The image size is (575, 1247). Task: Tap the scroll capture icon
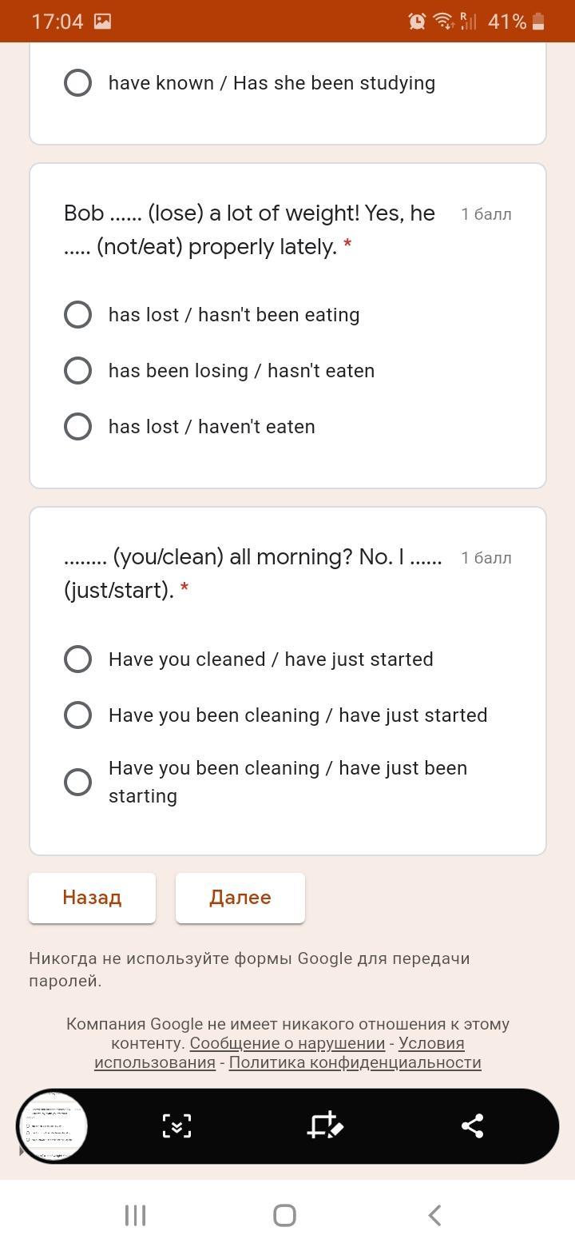click(176, 1125)
